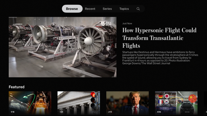Open the car factory flags video thumbnail

coord(176,103)
